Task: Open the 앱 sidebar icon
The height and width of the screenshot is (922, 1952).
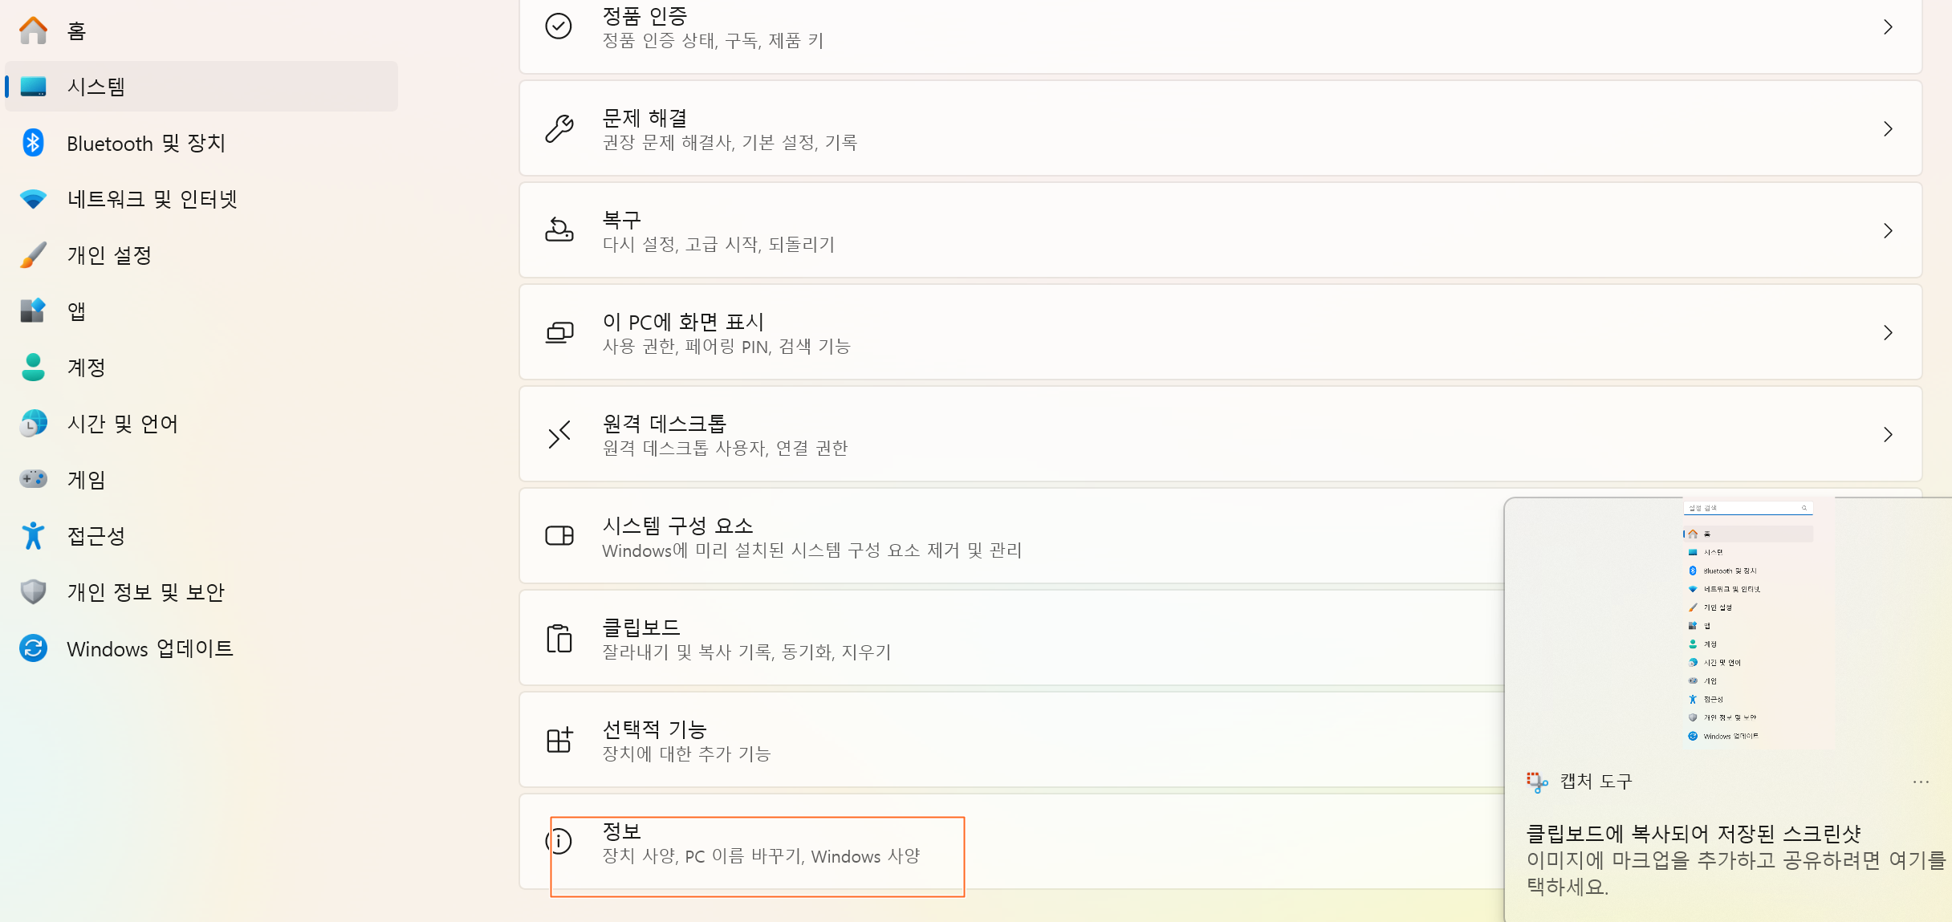Action: (x=33, y=311)
